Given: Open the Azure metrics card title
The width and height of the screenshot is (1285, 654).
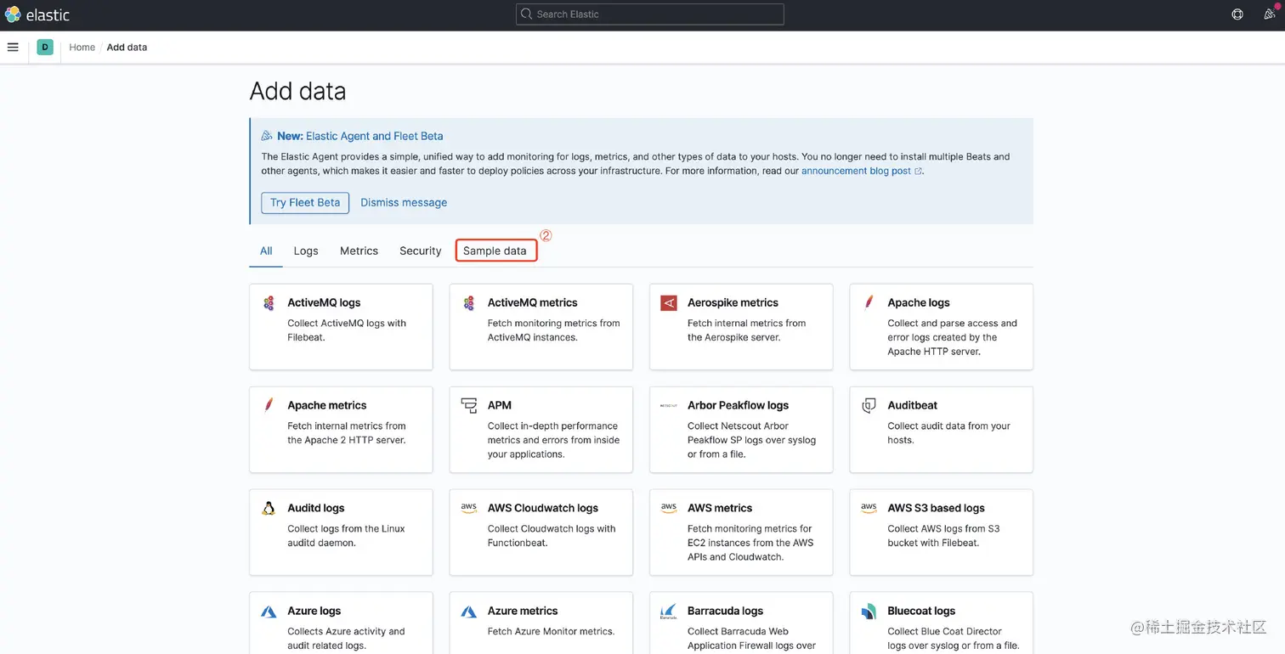Looking at the screenshot, I should point(523,611).
